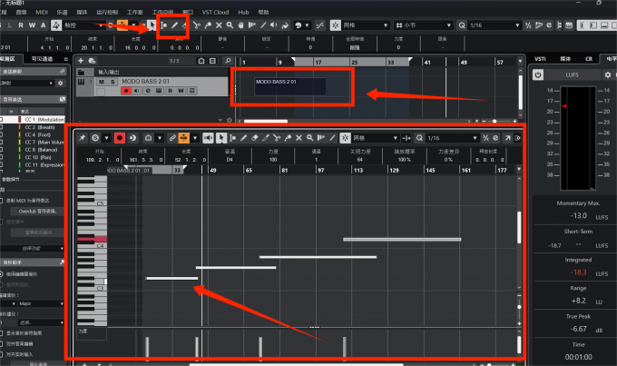Viewport: 617px width, 366px height.
Task: Select the Mute X tool in main toolbar
Action: tap(219, 25)
